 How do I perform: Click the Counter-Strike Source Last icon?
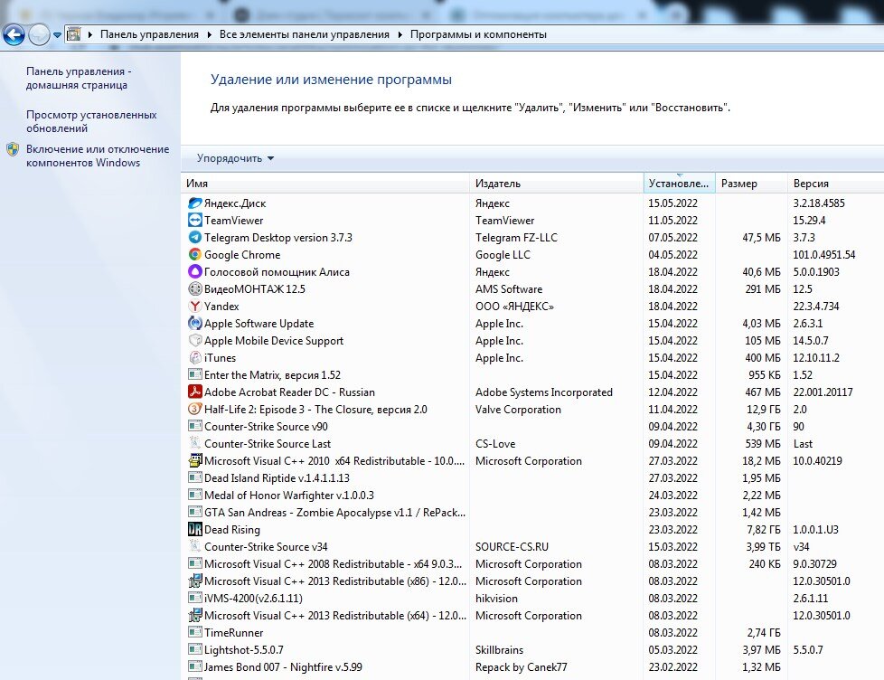pos(195,443)
